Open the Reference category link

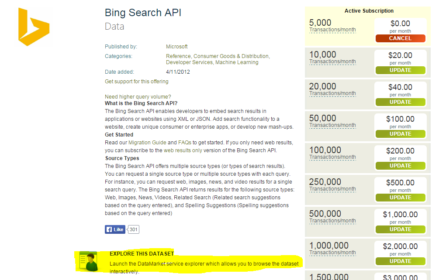(178, 56)
